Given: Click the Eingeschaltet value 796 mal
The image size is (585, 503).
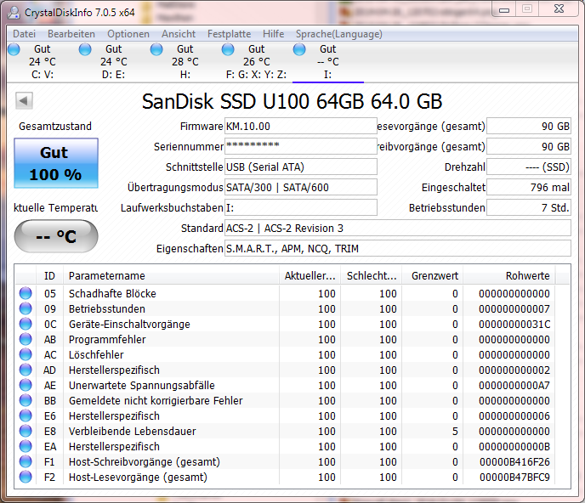Looking at the screenshot, I should (x=529, y=187).
